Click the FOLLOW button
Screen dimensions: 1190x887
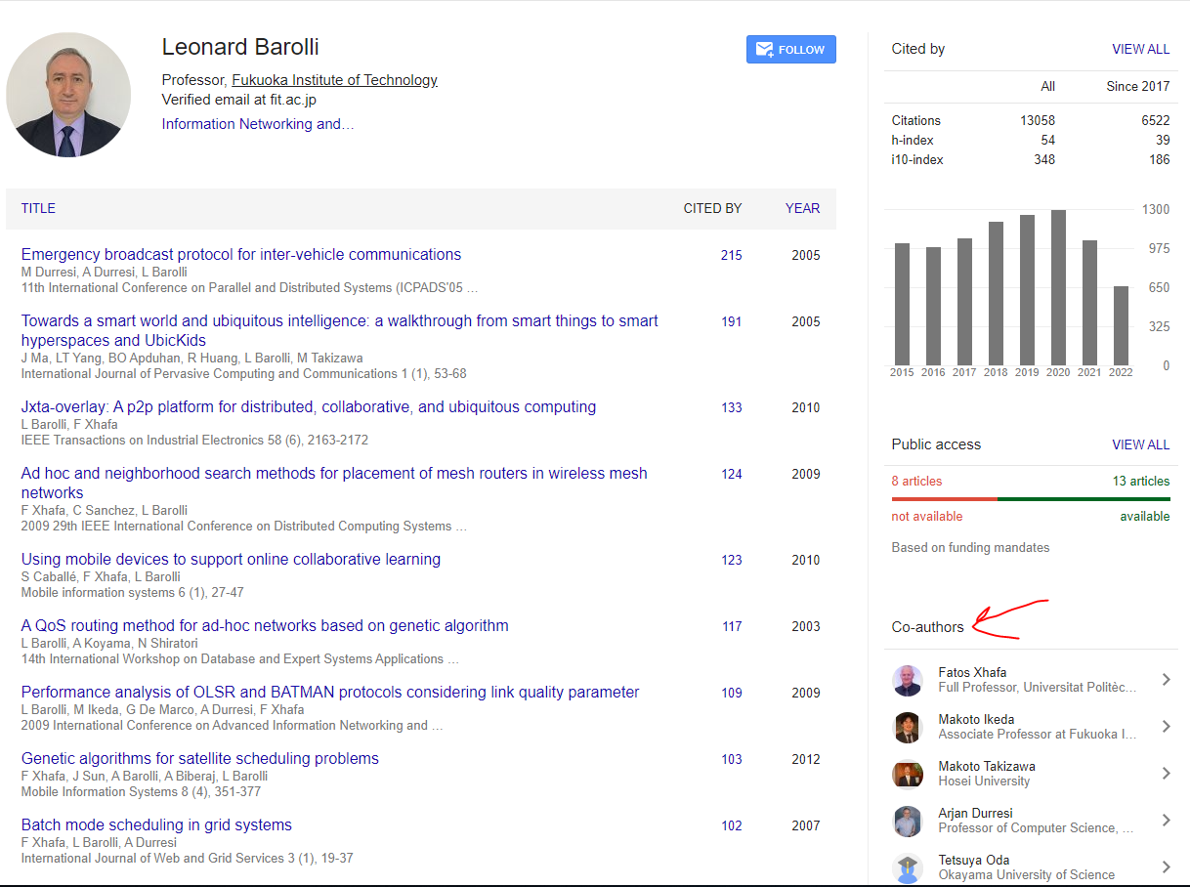(790, 49)
